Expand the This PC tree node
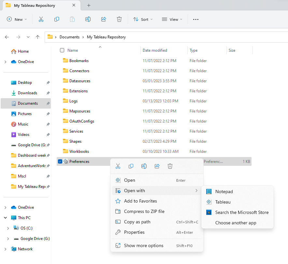This screenshot has width=288, height=264. [6, 218]
